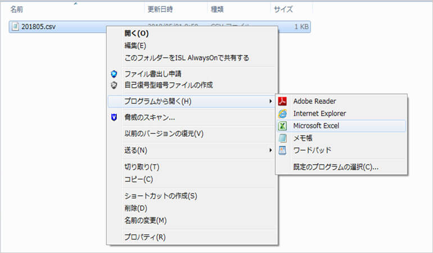Click the shield icon beside ファイル書出し申請
The image size is (433, 253).
tap(115, 74)
